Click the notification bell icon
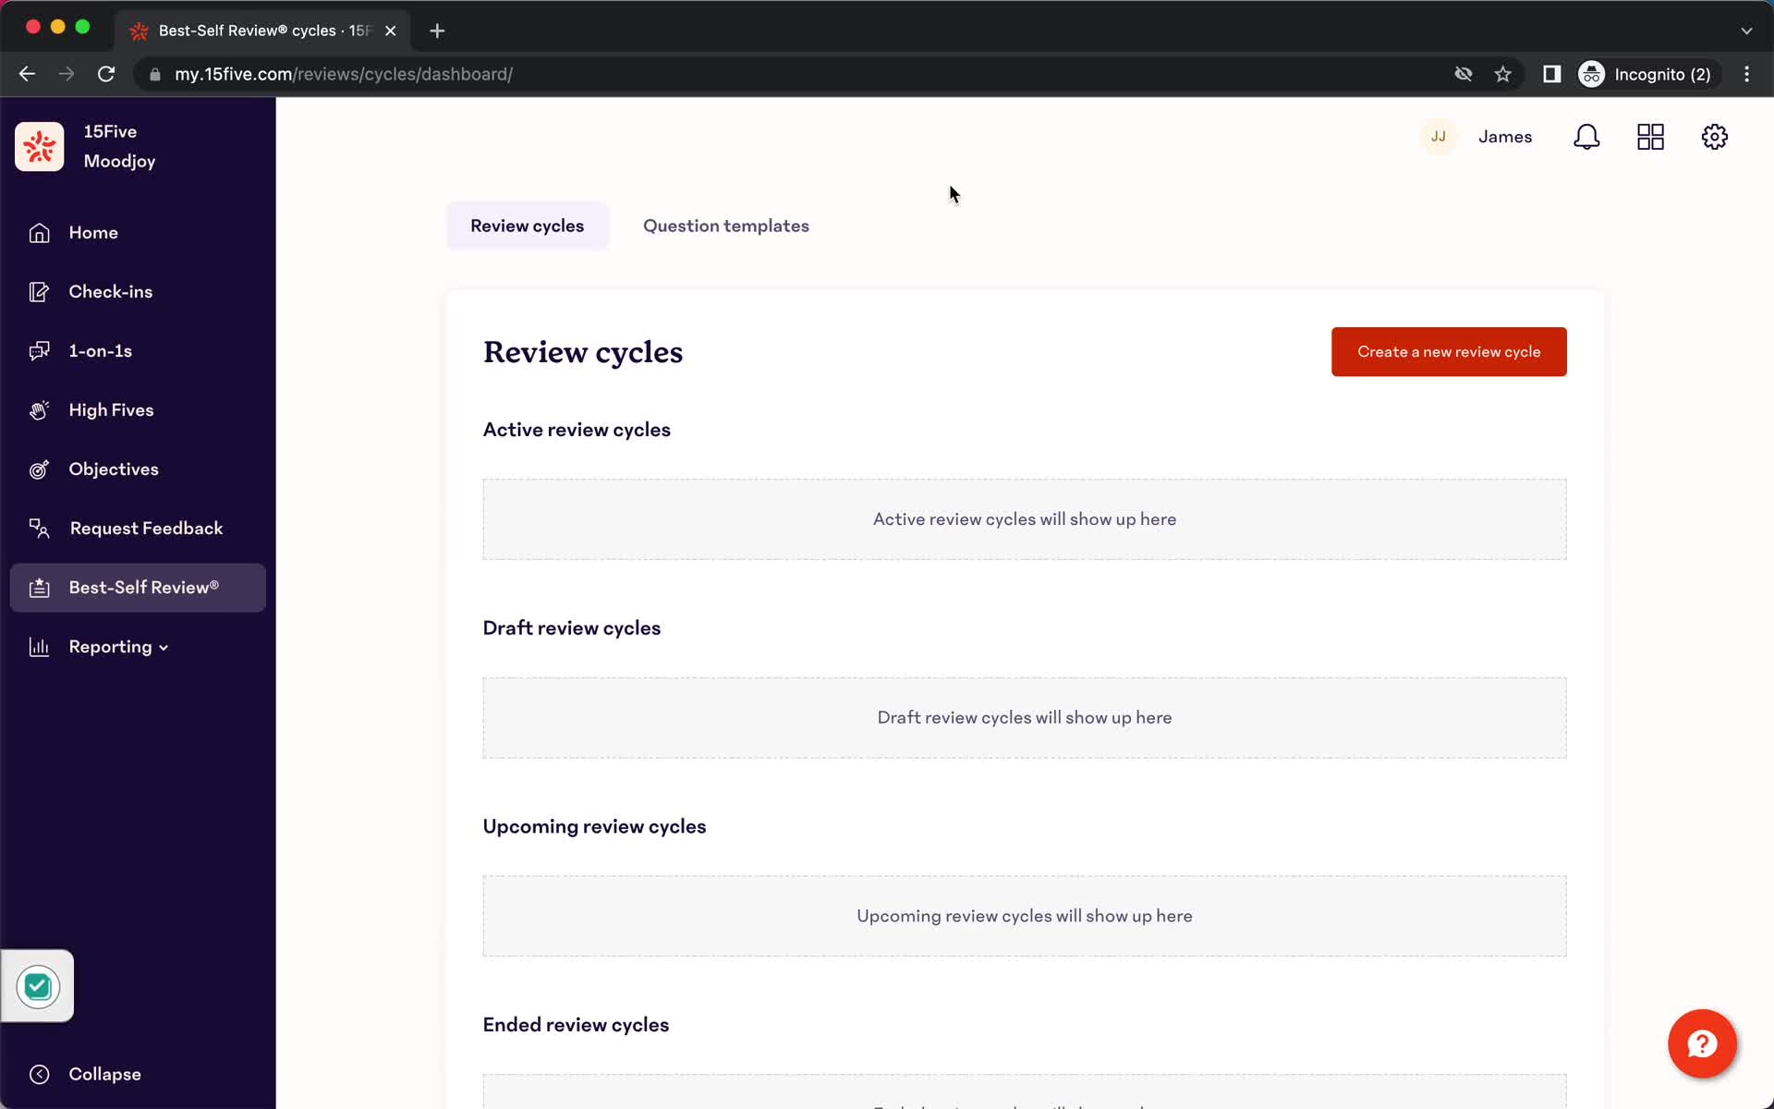Viewport: 1774px width, 1109px height. point(1587,137)
